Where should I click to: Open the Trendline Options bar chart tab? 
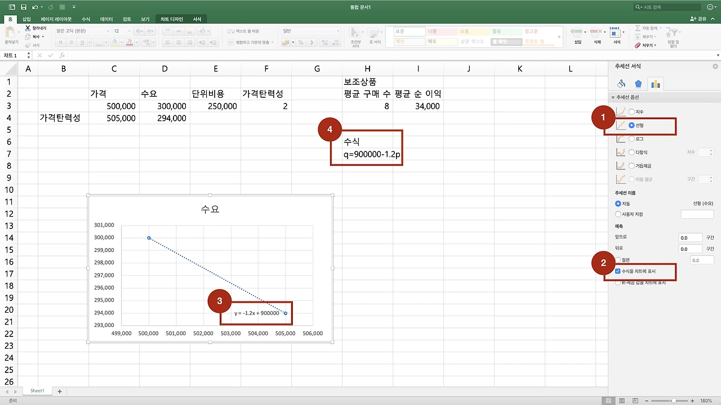click(655, 84)
